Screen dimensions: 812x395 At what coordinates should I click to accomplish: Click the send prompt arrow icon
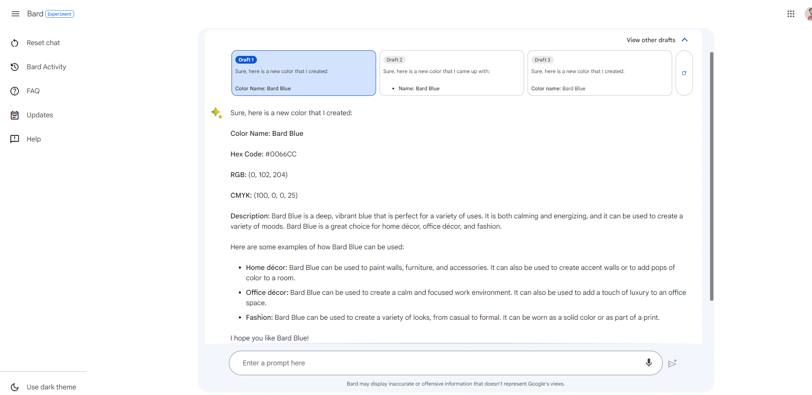[x=673, y=363]
